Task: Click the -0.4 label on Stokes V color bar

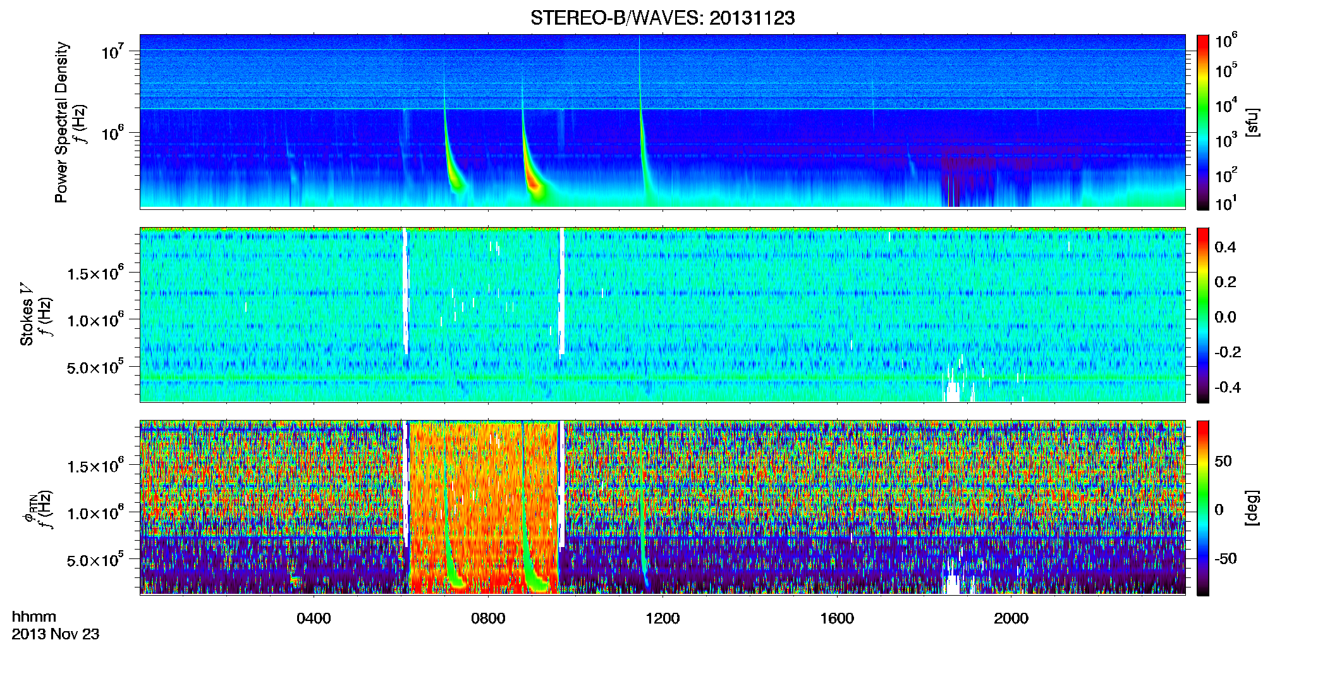Action: 1228,388
